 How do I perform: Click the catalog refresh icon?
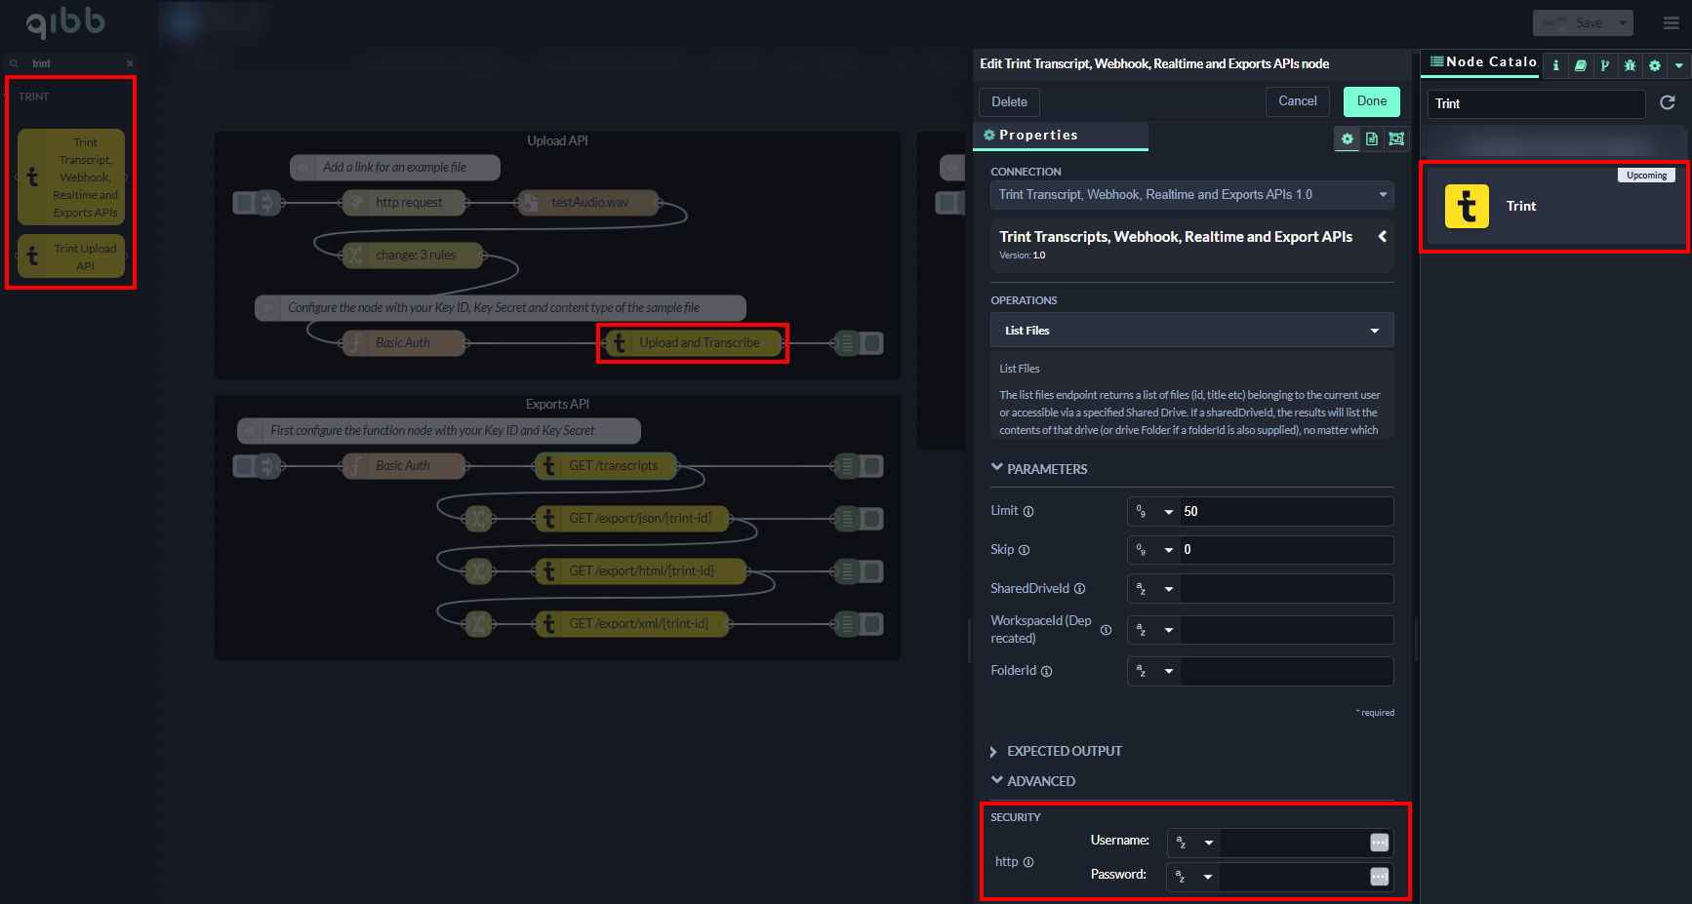pyautogui.click(x=1668, y=102)
